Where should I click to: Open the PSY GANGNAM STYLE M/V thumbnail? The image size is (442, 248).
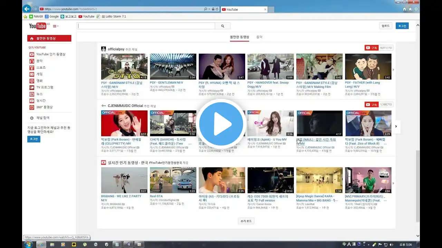(x=124, y=67)
